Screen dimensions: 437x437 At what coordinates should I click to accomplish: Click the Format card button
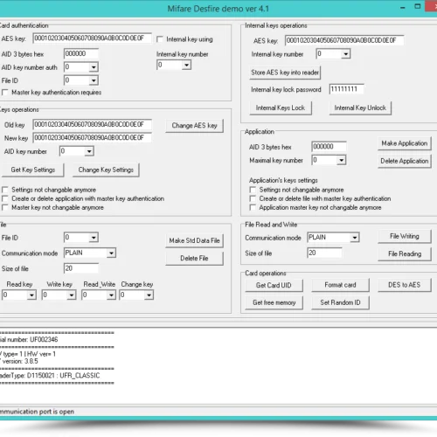click(340, 285)
